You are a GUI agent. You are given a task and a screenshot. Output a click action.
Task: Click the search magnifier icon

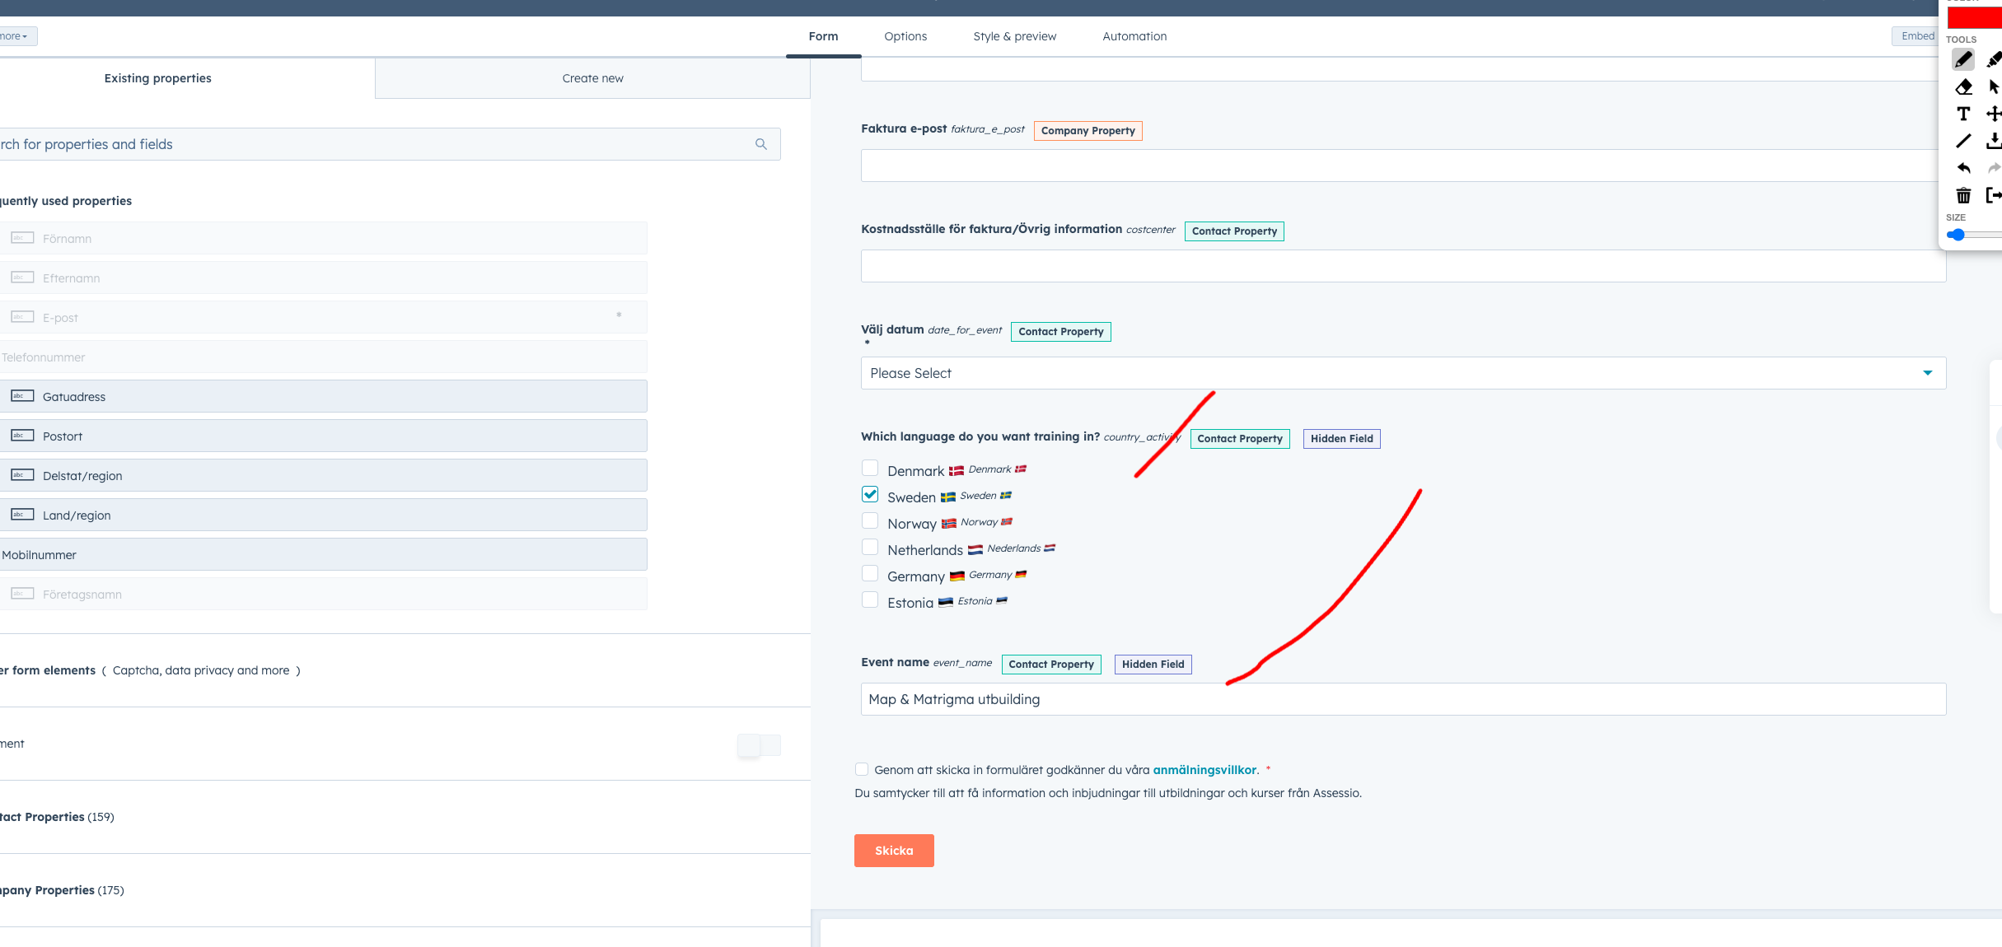point(760,144)
